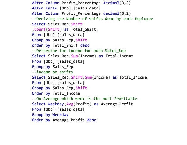Click the comment '--income by shifts'

coord(52,72)
